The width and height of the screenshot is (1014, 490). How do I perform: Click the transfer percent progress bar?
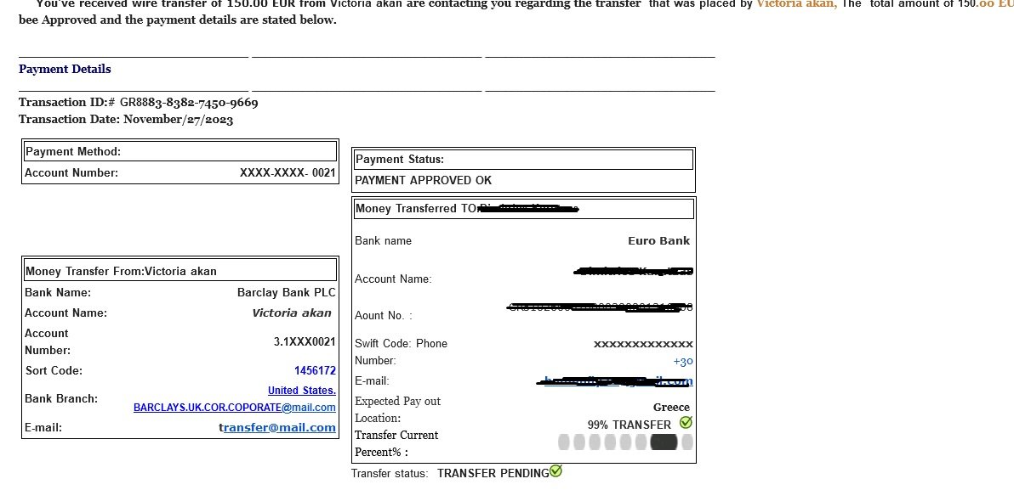(x=625, y=442)
